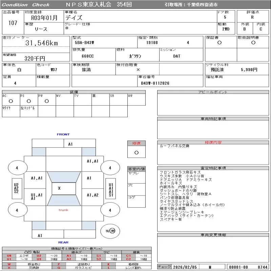Toggle the 修復 repair history circle

(x=137, y=153)
